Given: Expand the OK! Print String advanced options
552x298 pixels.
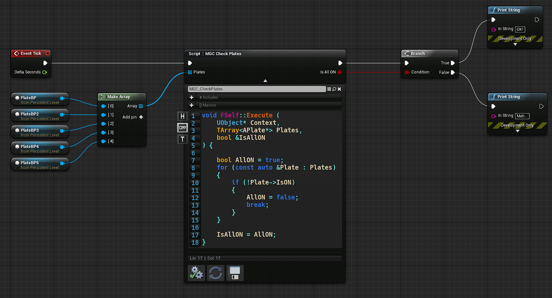Looking at the screenshot, I should (x=515, y=44).
